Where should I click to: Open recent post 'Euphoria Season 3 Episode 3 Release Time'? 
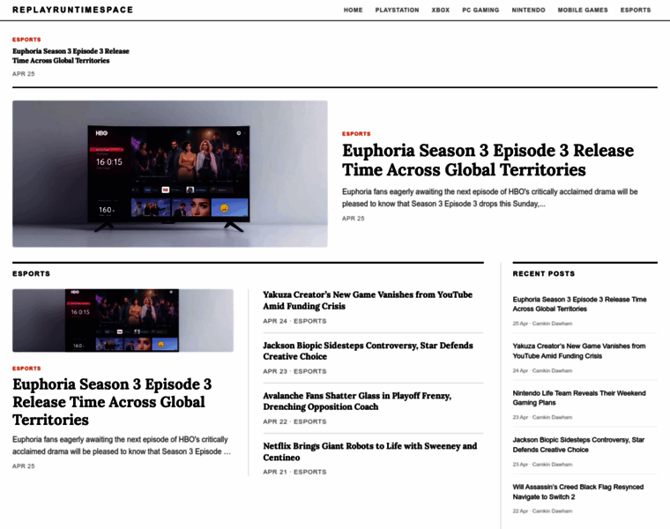(579, 304)
